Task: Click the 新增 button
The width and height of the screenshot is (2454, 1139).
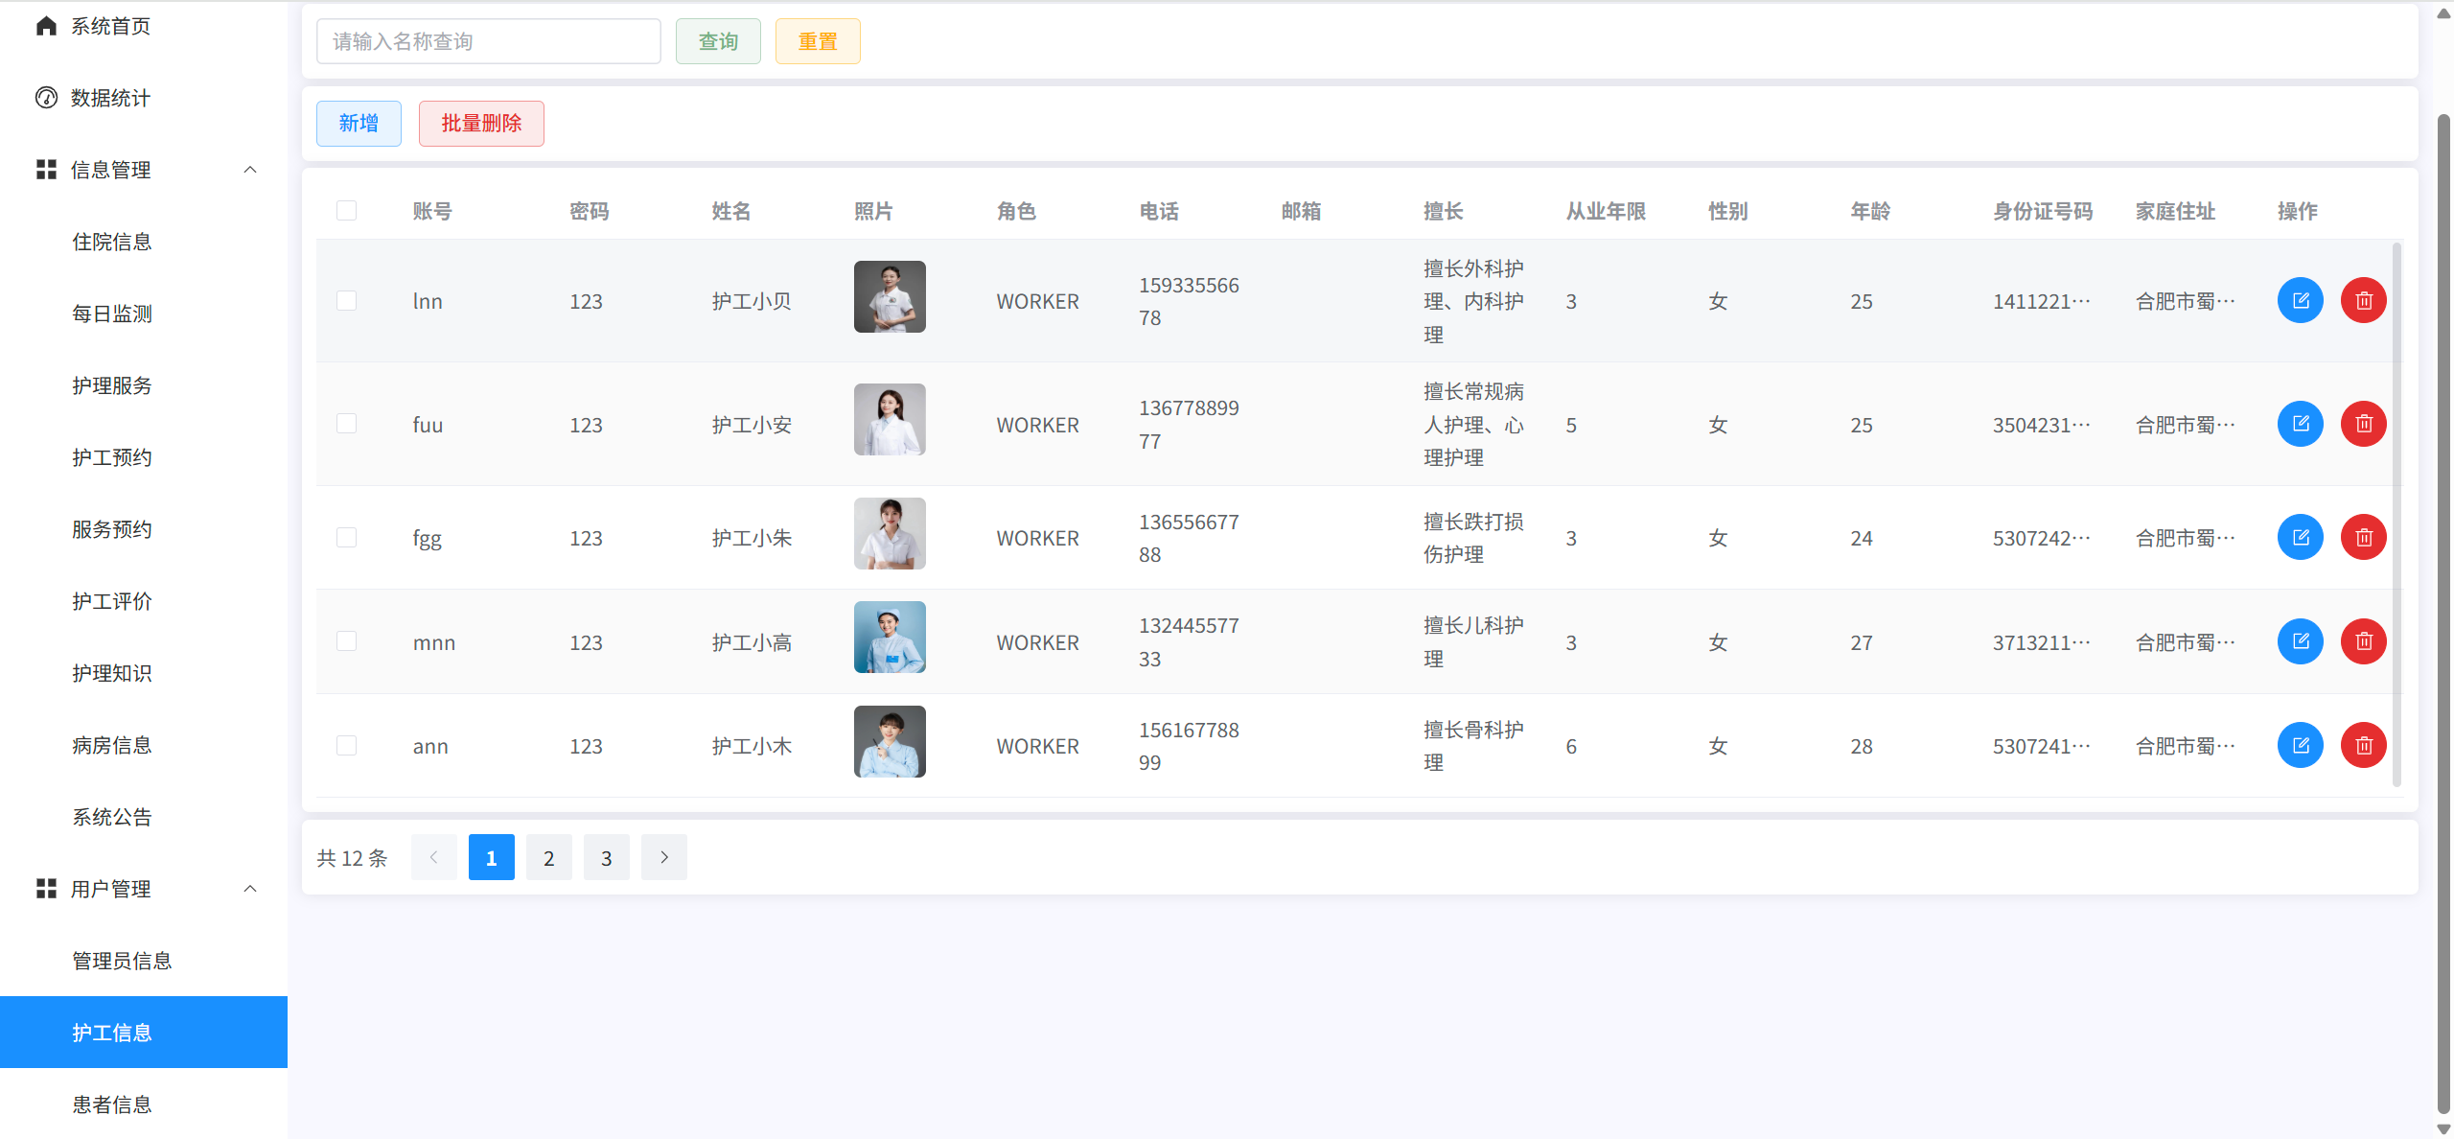Action: pyautogui.click(x=359, y=124)
